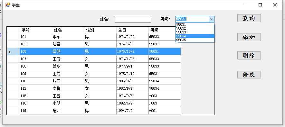This screenshot has width=285, height=127.
Task: Click the 添加 button
Action: pyautogui.click(x=249, y=37)
